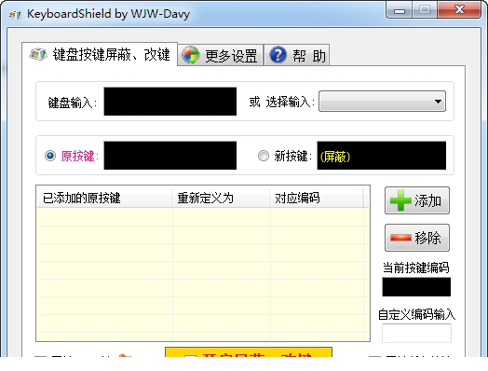Focus the 键盘输入 black input box
This screenshot has width=488, height=371.
[169, 102]
